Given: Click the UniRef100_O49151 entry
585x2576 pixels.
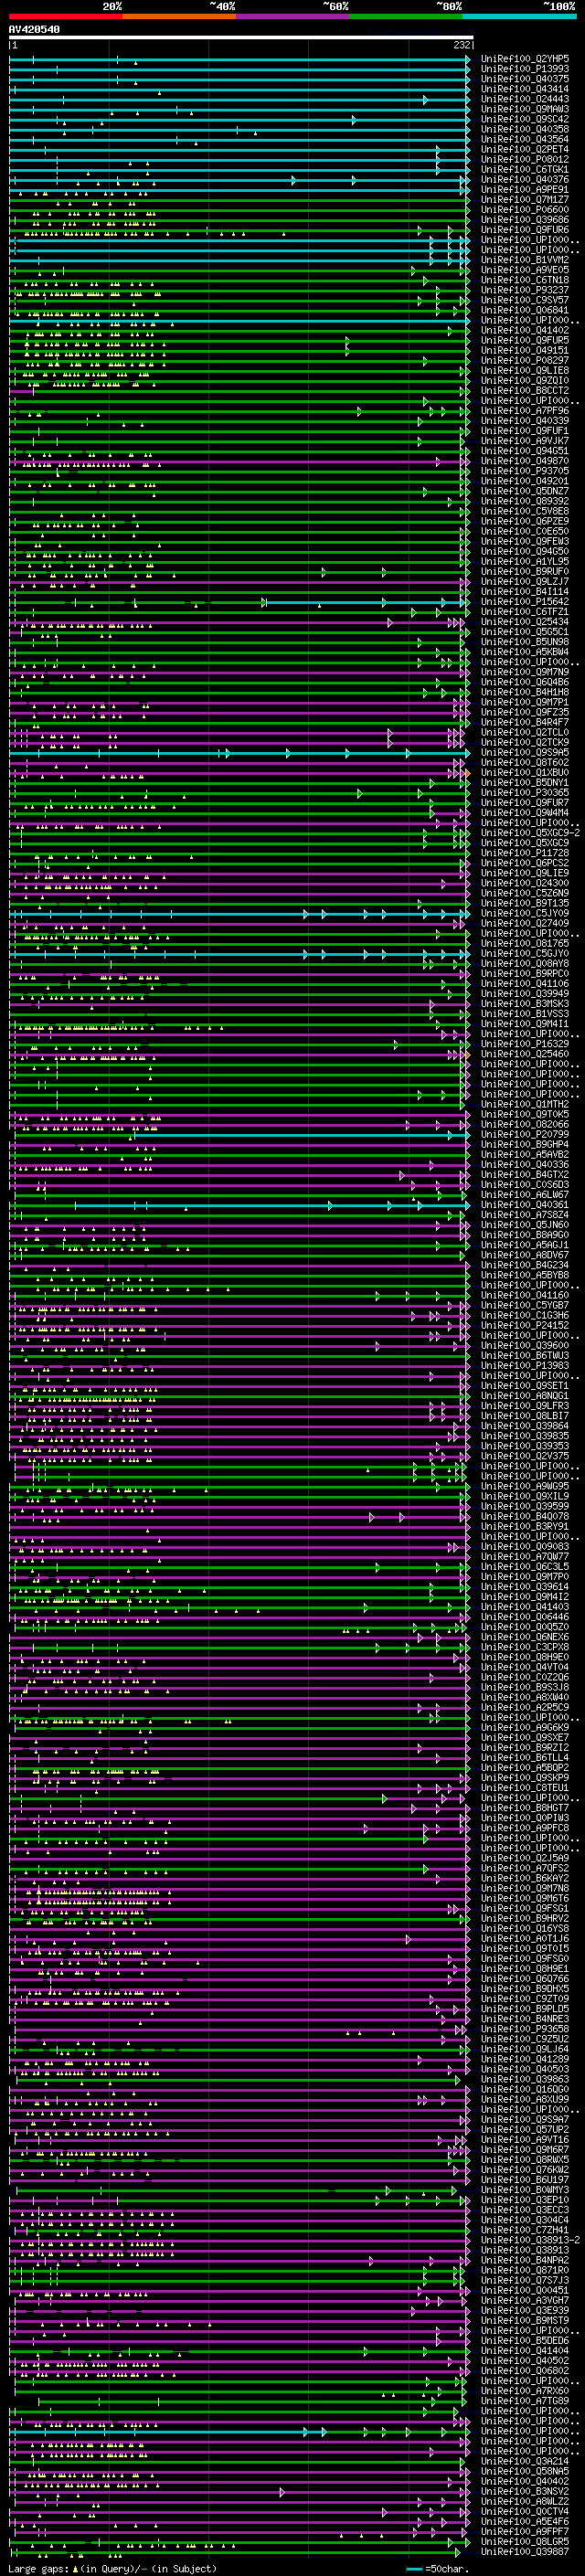Looking at the screenshot, I should [x=525, y=351].
